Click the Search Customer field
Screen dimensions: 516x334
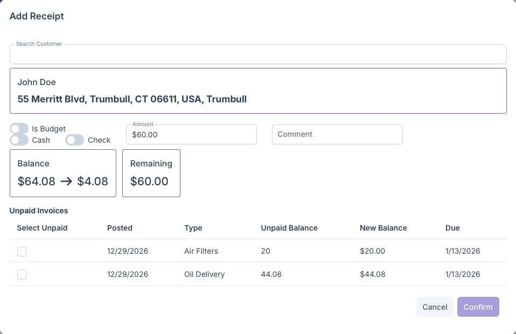(258, 54)
